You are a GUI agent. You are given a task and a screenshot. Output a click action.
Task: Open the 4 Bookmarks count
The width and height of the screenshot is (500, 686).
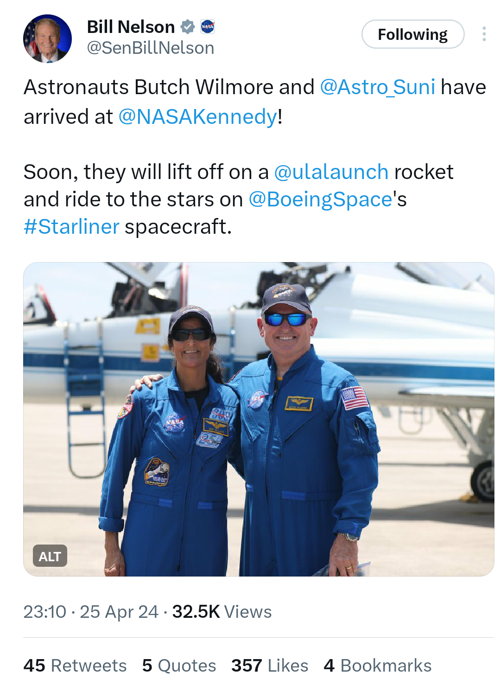[378, 665]
